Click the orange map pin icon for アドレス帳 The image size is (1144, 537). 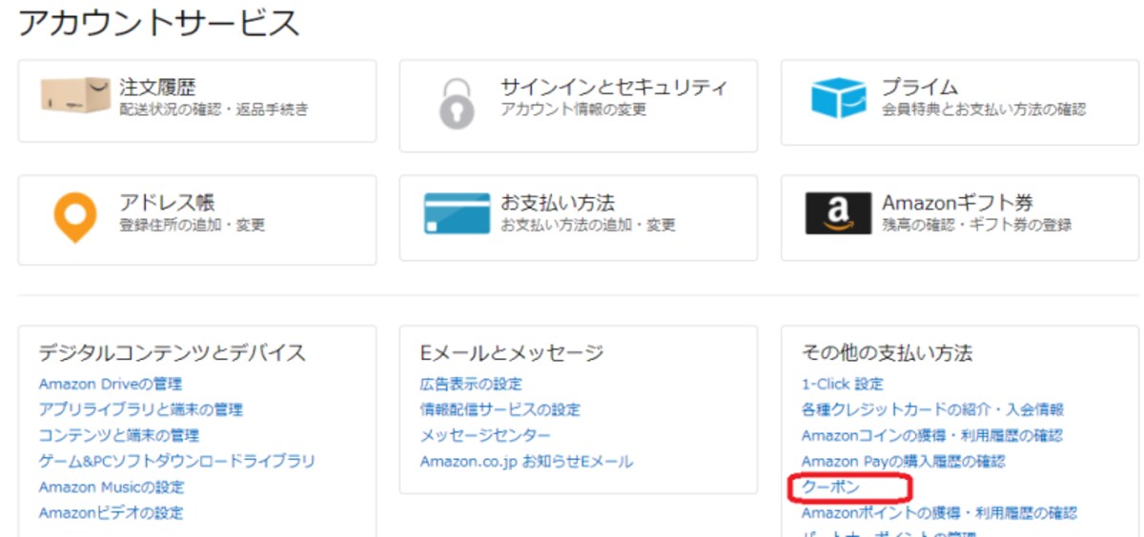pos(74,218)
